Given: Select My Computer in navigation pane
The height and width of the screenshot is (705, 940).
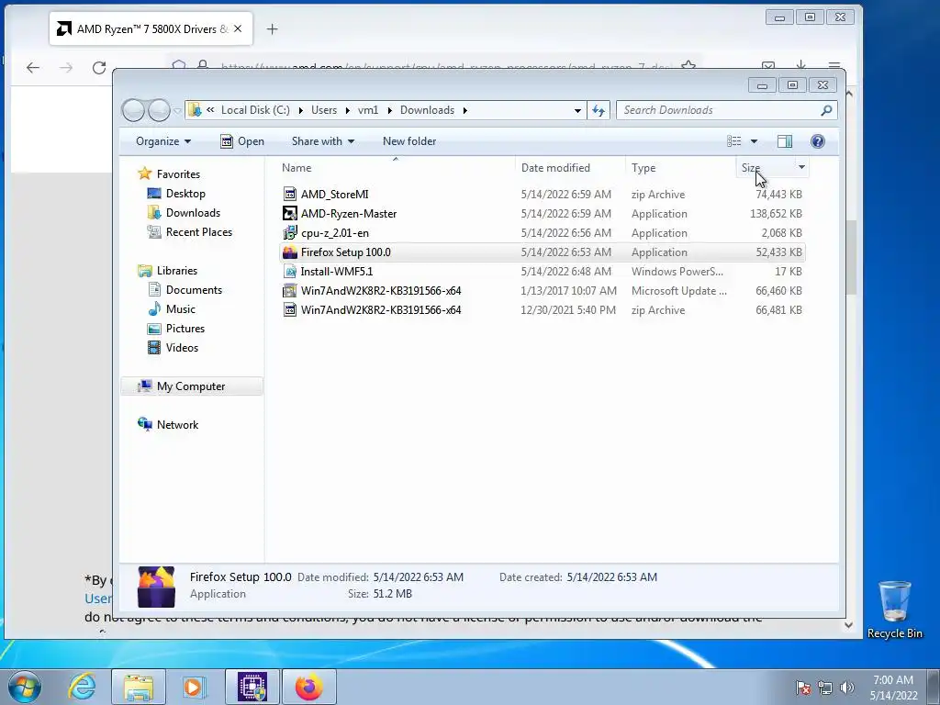Looking at the screenshot, I should click(x=191, y=386).
